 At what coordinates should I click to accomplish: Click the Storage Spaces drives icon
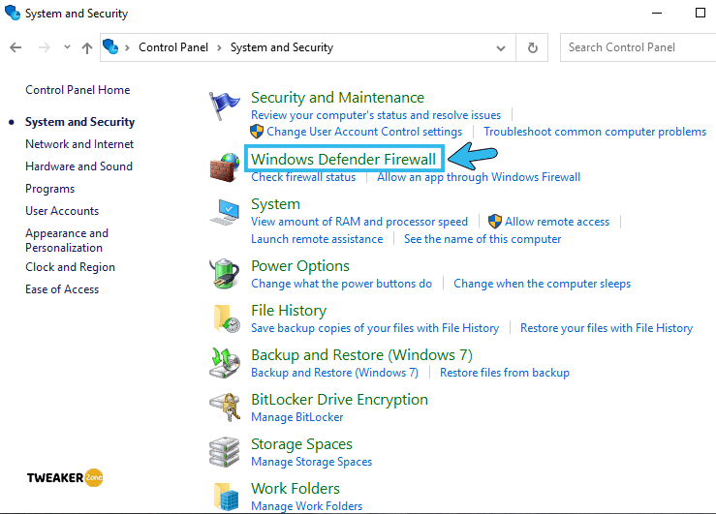[x=224, y=452]
